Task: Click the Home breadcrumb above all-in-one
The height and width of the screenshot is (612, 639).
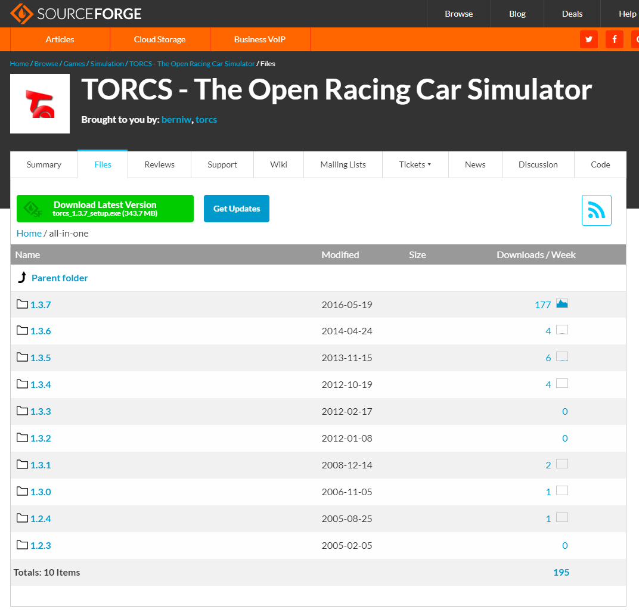Action: tap(29, 234)
